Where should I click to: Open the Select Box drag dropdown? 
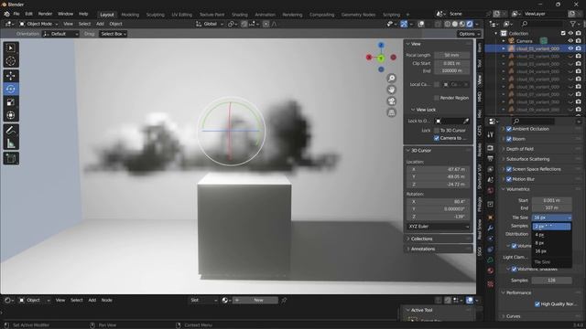click(x=114, y=34)
